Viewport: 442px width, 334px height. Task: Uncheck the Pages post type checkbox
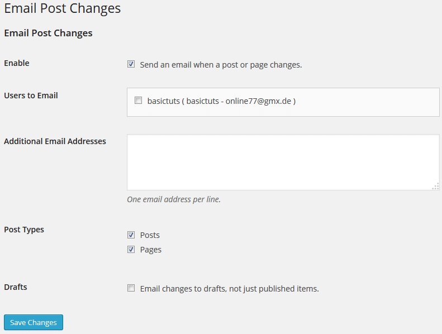tap(131, 250)
